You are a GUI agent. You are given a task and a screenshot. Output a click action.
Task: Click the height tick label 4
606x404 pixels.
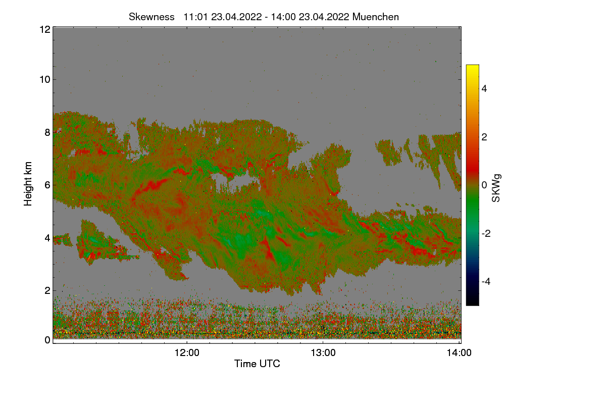(47, 238)
